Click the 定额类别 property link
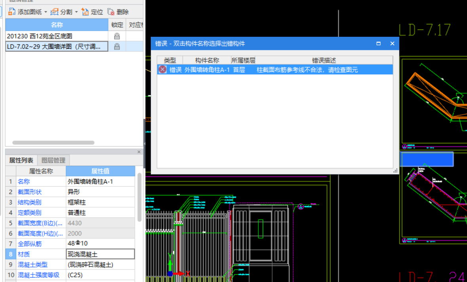 30,213
